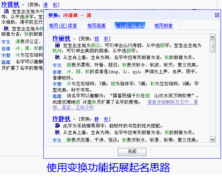The width and height of the screenshot is (222, 177).
Task: Click 秋 transform link beside 冷丽秋
Action: [x=106, y=39]
